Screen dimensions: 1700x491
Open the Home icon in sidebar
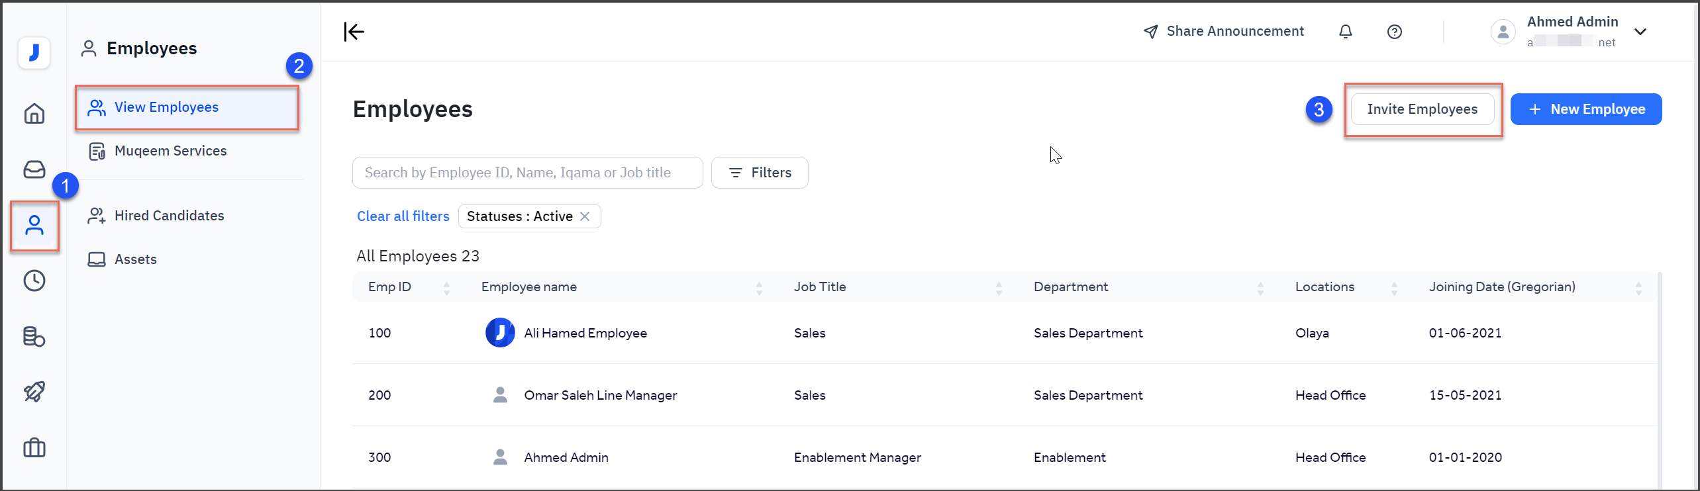pos(34,114)
